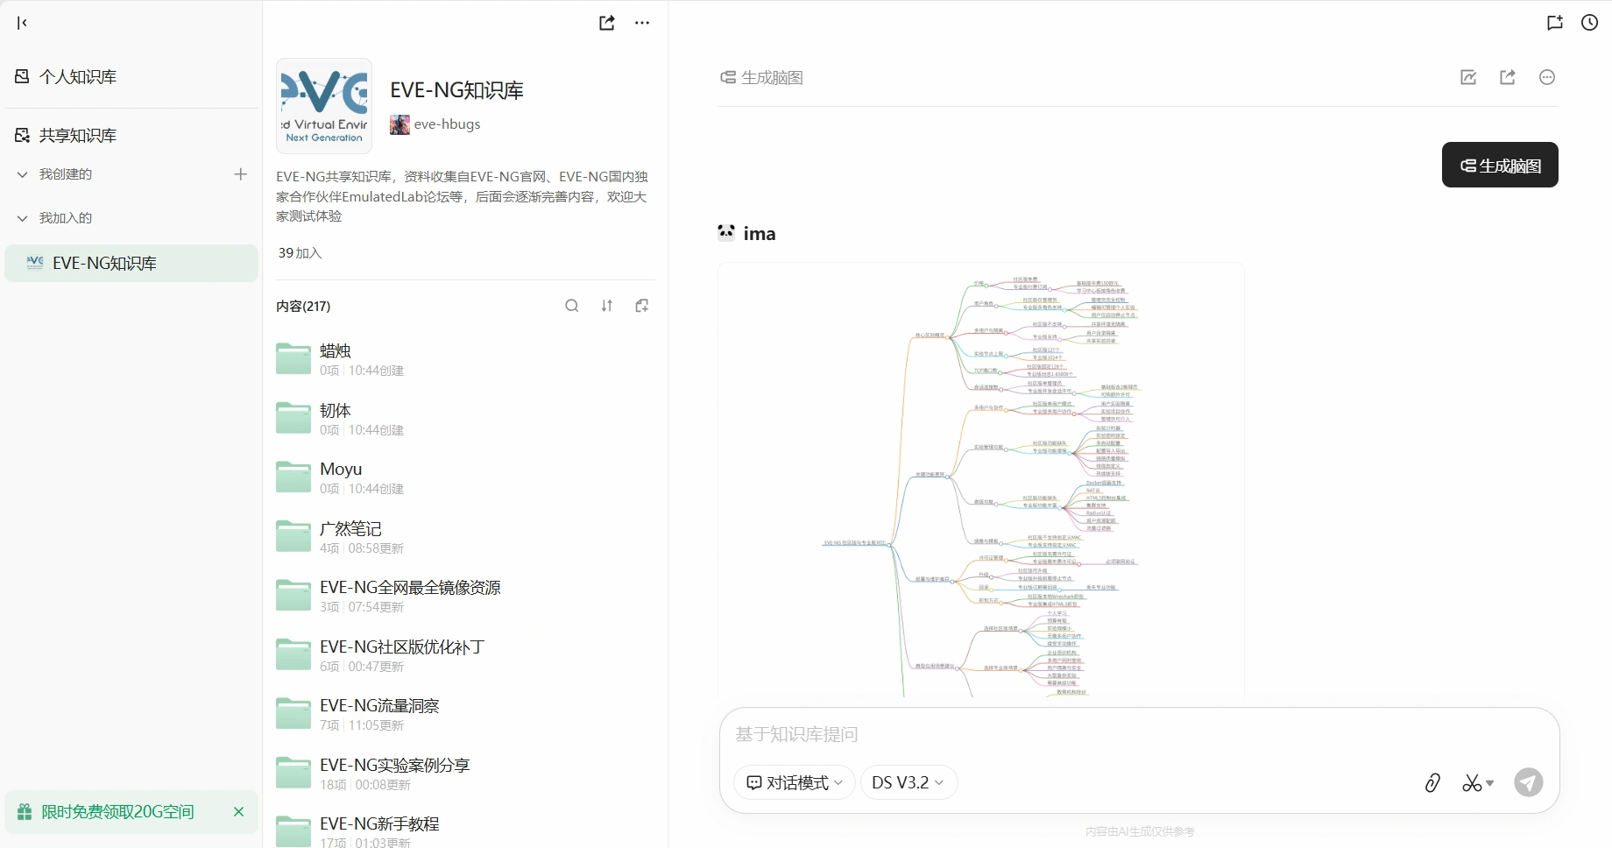
Task: Open the DS V3.2 model dropdown
Action: point(908,782)
